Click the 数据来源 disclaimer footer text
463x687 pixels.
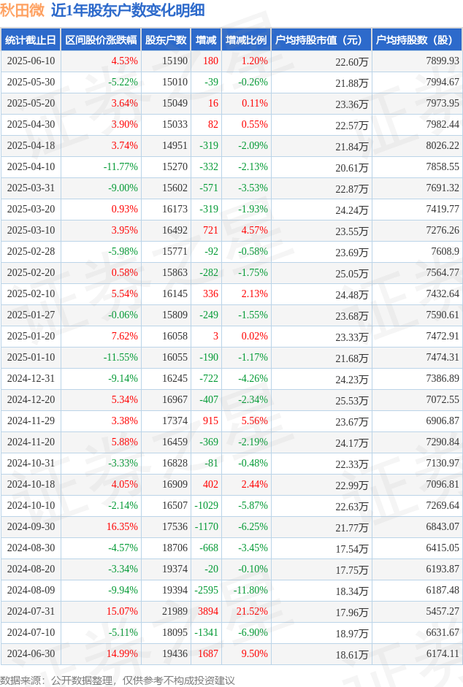point(118,680)
